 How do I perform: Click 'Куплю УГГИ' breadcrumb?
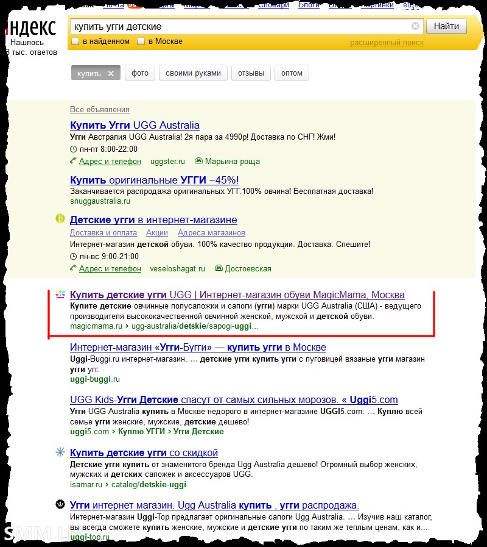point(141,432)
